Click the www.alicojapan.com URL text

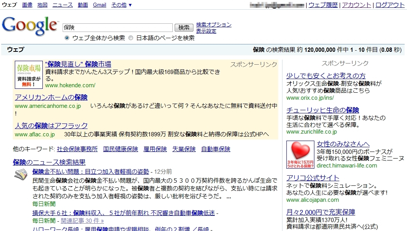coord(312,200)
